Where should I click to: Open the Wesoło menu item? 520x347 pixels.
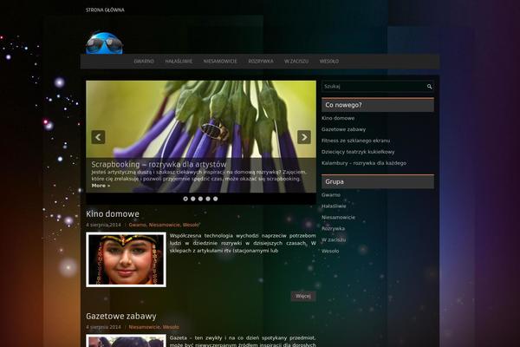point(329,61)
